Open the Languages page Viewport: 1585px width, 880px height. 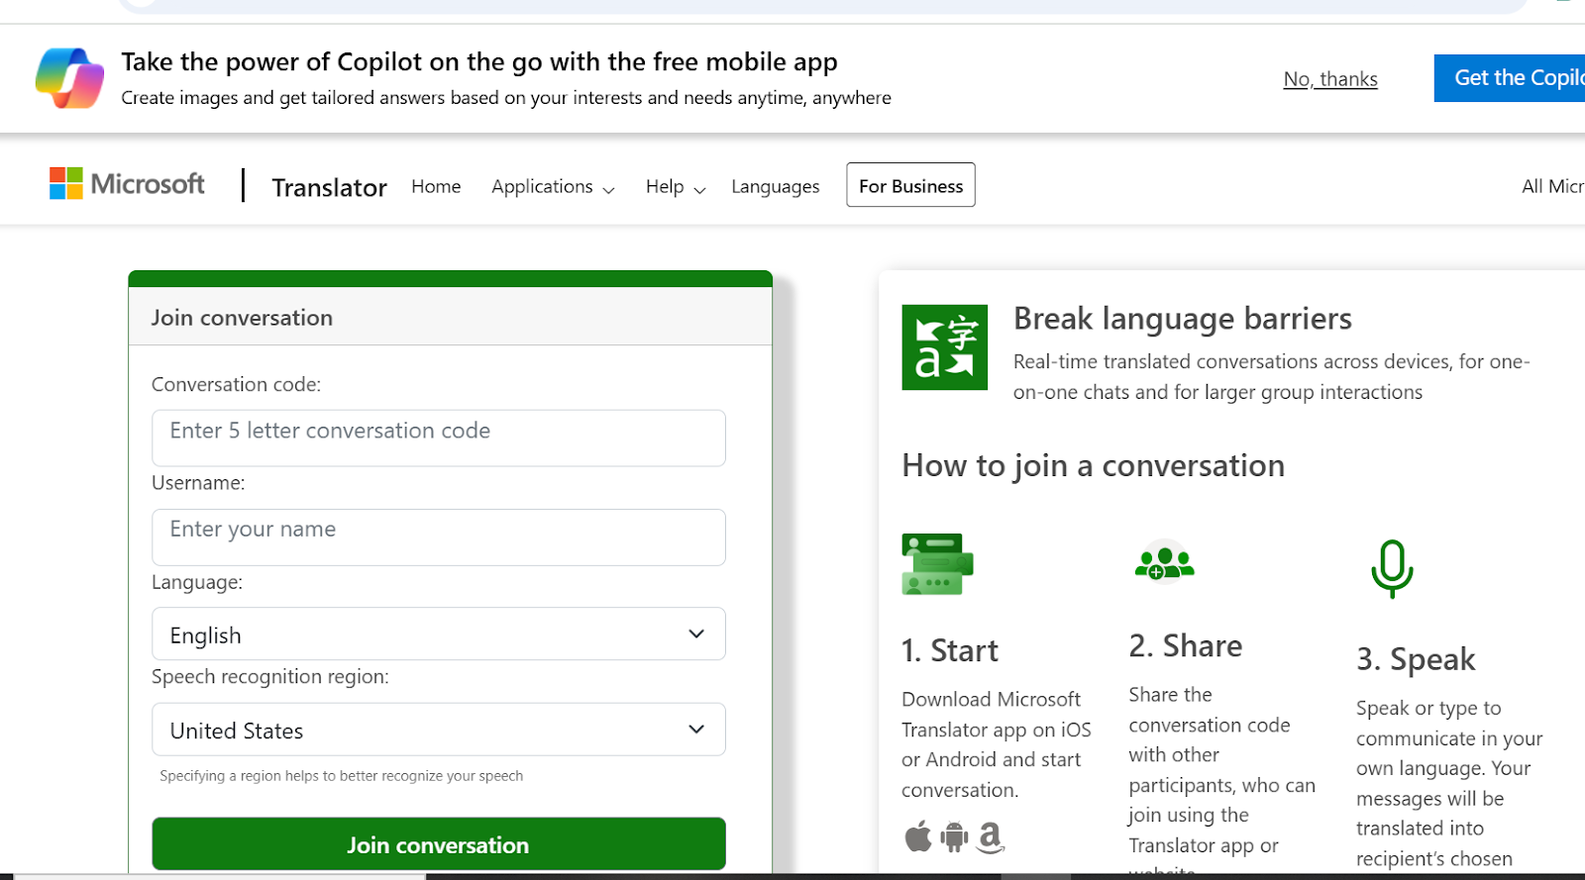click(776, 187)
